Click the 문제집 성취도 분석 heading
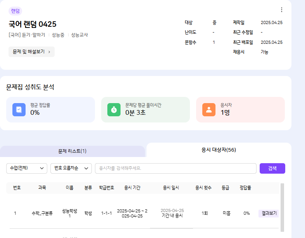Image resolution: width=305 pixels, height=238 pixels. 30,87
